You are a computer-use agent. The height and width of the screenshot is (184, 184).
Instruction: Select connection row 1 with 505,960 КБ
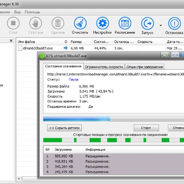pyautogui.click(x=113, y=156)
